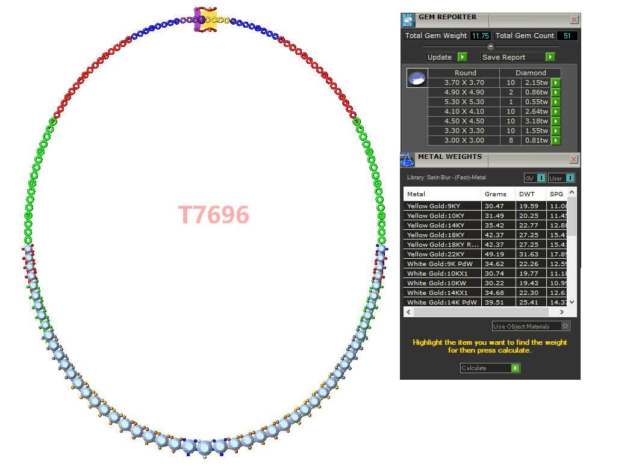Click green arrow for the 0.55tw row

pos(555,102)
